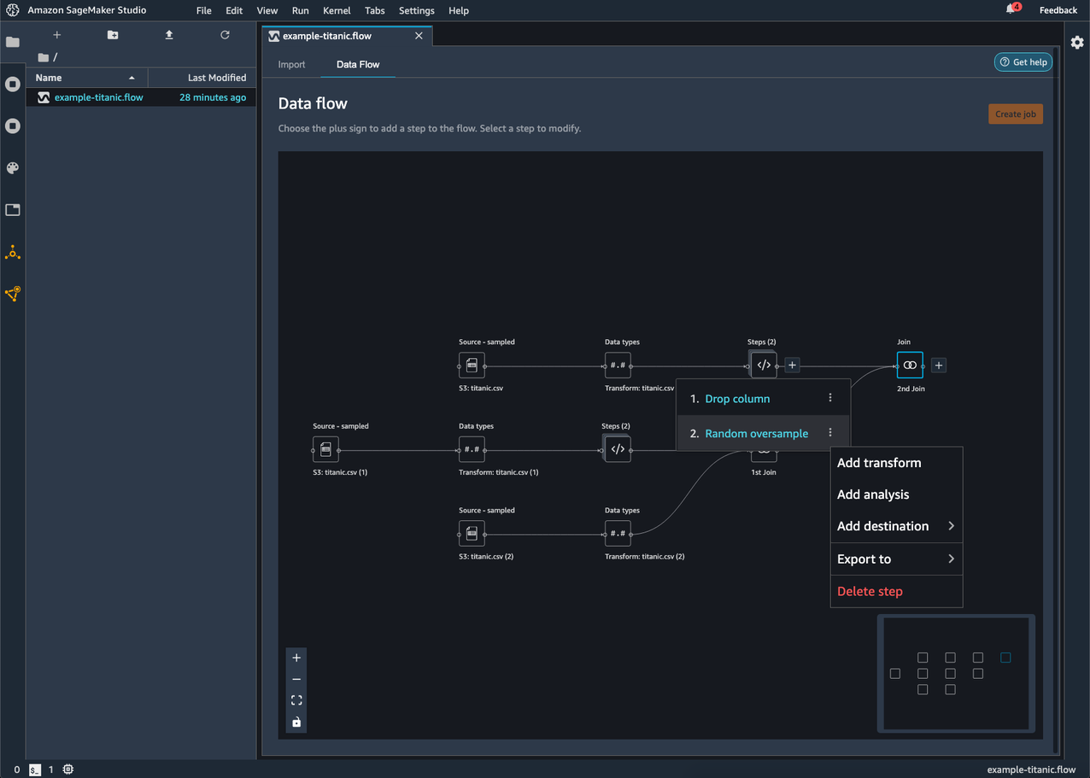Toggle the canvas interactivity lock
Viewport: 1090px width, 778px height.
tap(296, 722)
